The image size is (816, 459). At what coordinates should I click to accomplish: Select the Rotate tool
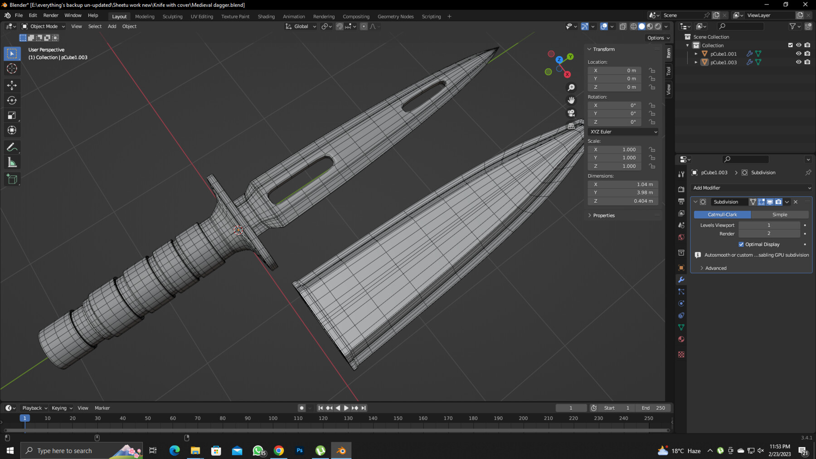point(12,100)
